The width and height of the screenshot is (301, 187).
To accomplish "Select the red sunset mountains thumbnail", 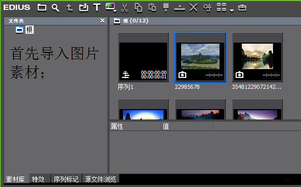I will coord(200,110).
